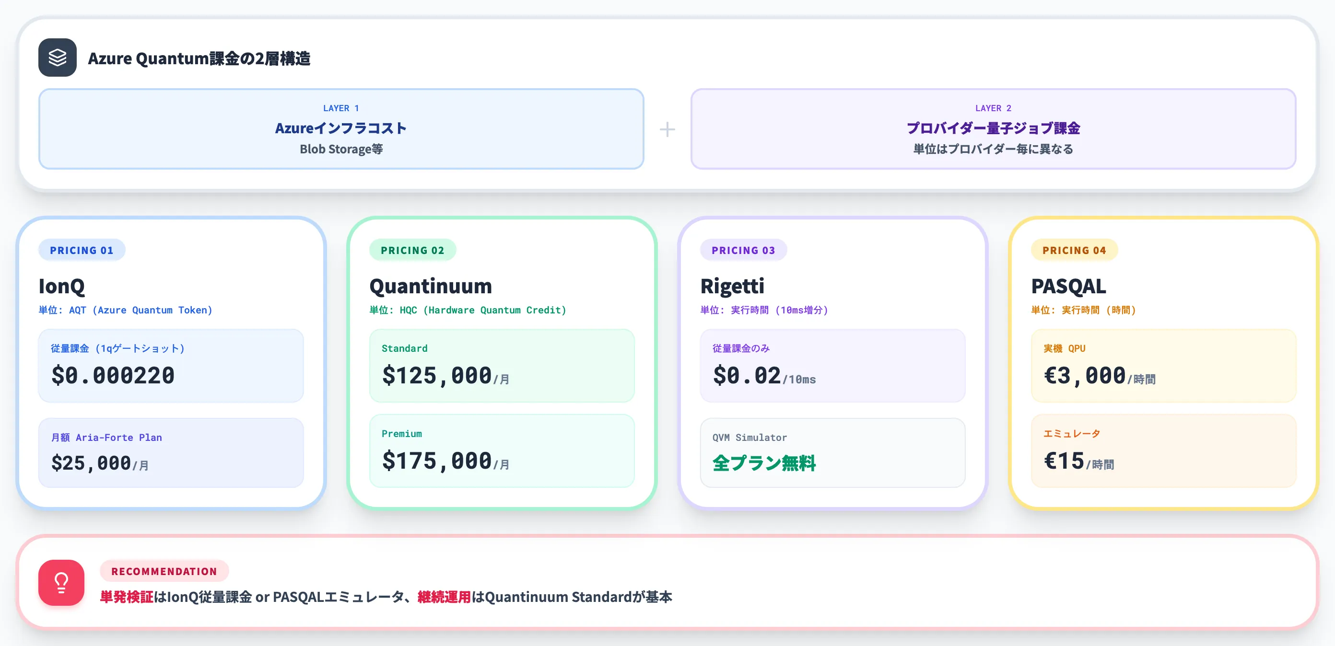Select the $0.02/10ms price
This screenshot has height=646, width=1335.
click(764, 375)
